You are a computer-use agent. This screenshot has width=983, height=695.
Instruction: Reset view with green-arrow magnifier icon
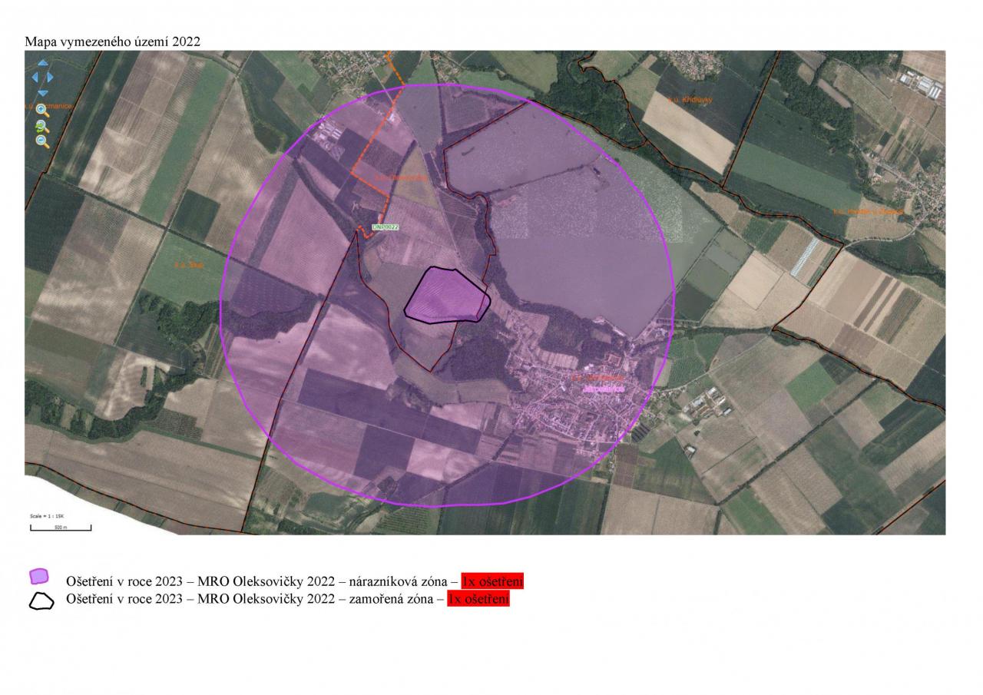click(x=42, y=126)
